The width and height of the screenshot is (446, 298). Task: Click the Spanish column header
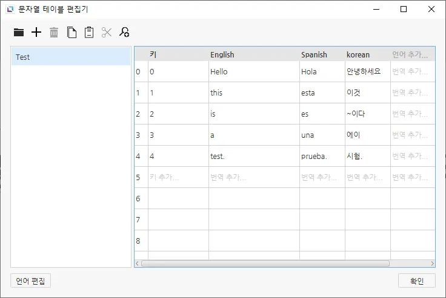click(x=314, y=54)
